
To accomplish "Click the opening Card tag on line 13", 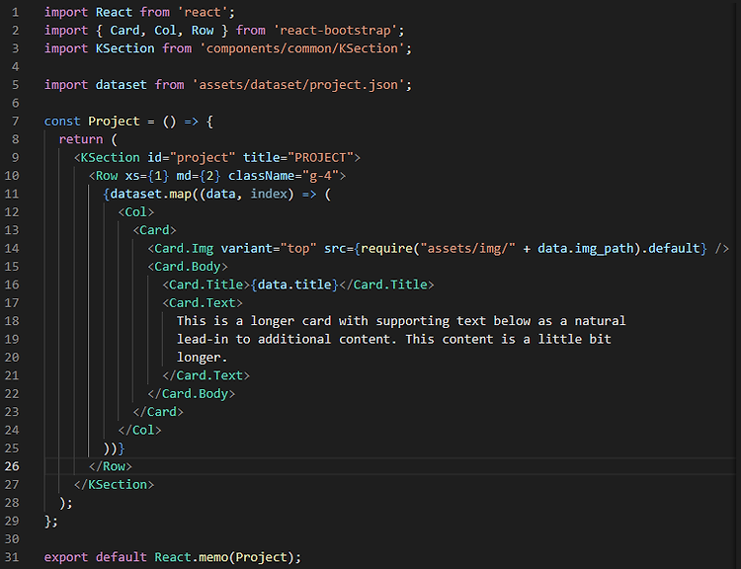I will [154, 230].
